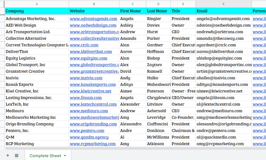Open www.kanakexports.com link

[93, 84]
